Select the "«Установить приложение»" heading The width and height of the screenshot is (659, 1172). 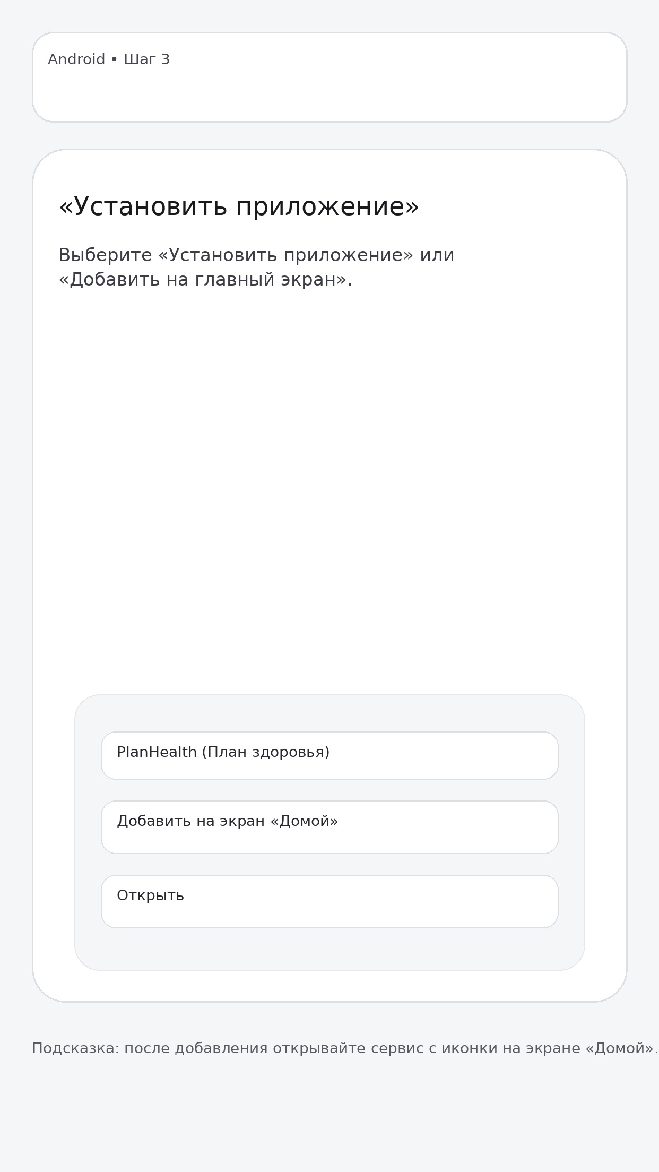click(x=239, y=206)
